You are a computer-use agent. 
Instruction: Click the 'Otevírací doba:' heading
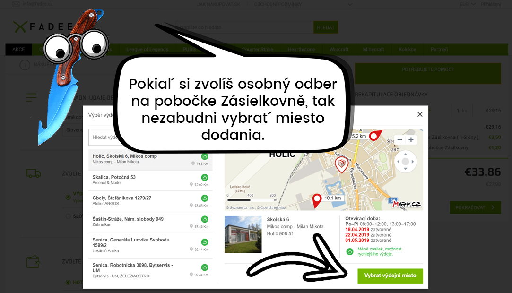click(x=363, y=219)
